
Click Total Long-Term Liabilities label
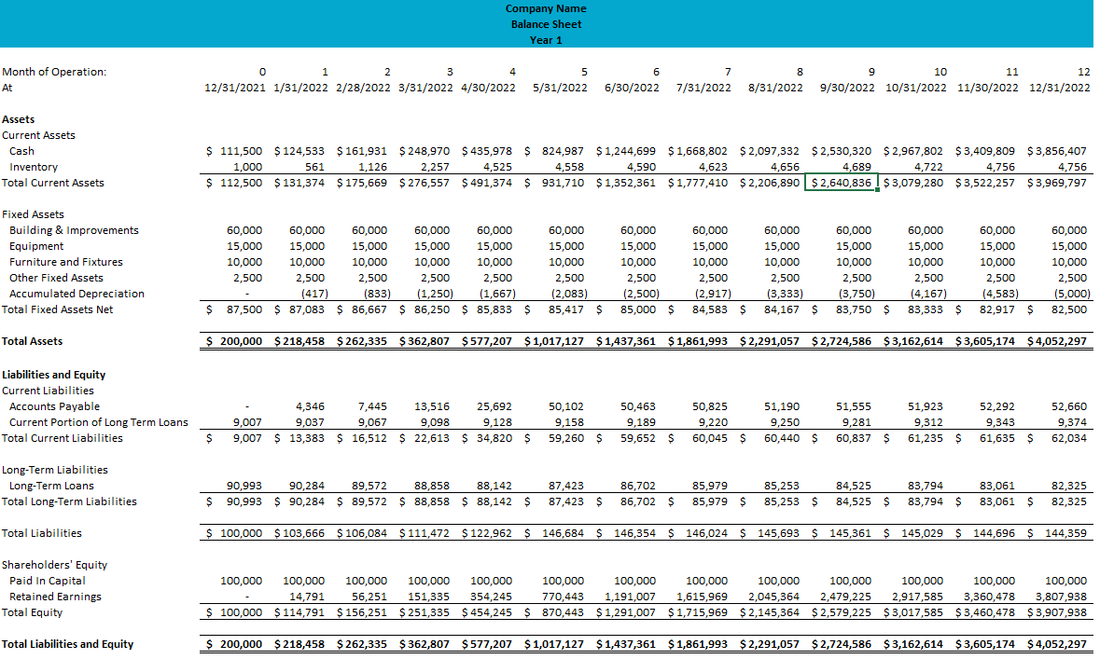click(69, 501)
